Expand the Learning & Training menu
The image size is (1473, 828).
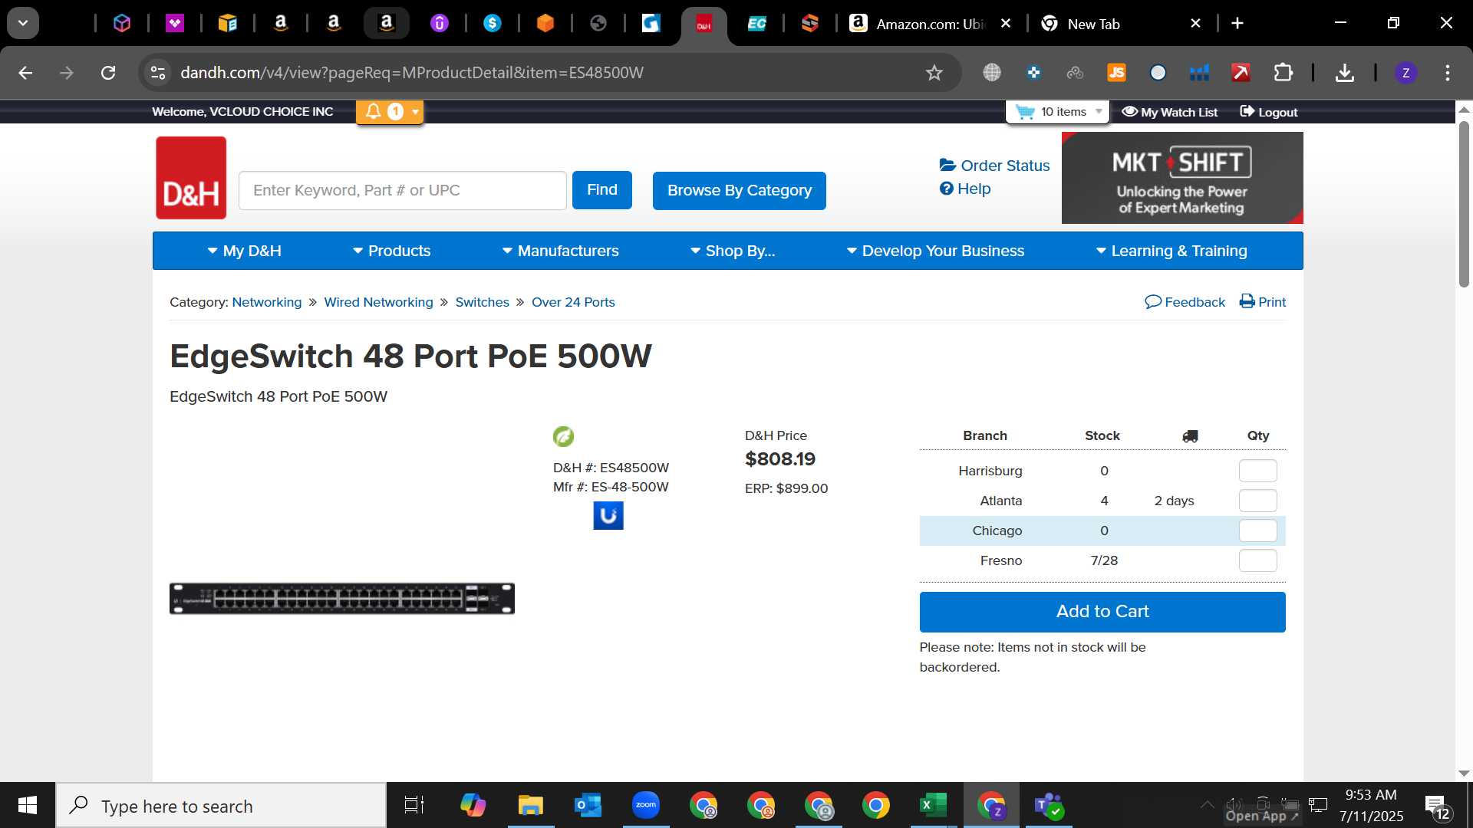coord(1171,251)
